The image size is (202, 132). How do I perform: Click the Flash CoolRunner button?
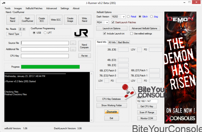(27, 20)
